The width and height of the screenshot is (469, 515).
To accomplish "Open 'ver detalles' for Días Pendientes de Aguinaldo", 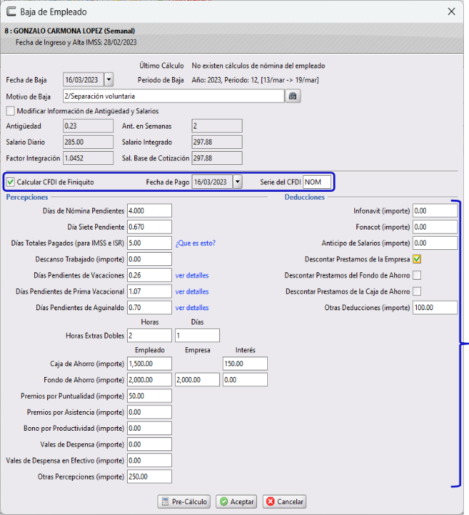I will [x=192, y=308].
